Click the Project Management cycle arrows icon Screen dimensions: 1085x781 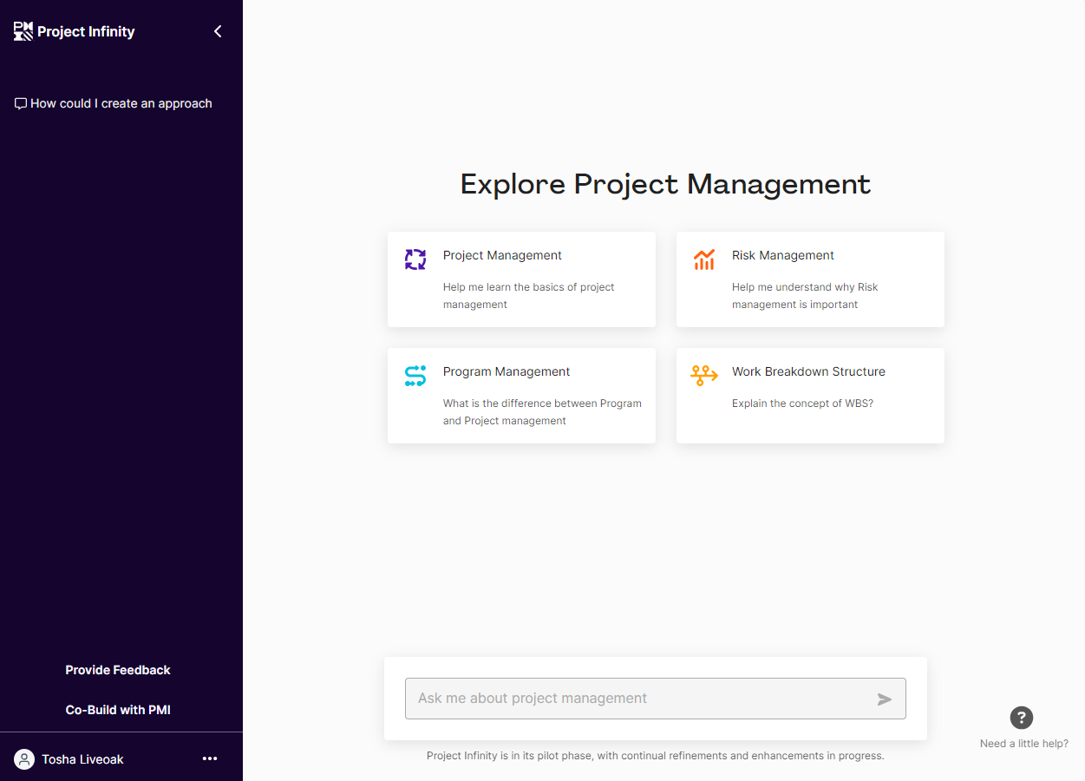tap(415, 259)
